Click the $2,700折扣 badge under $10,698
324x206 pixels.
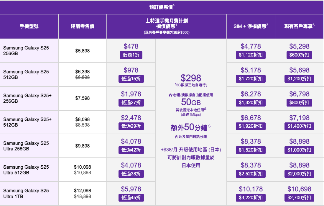(299, 197)
